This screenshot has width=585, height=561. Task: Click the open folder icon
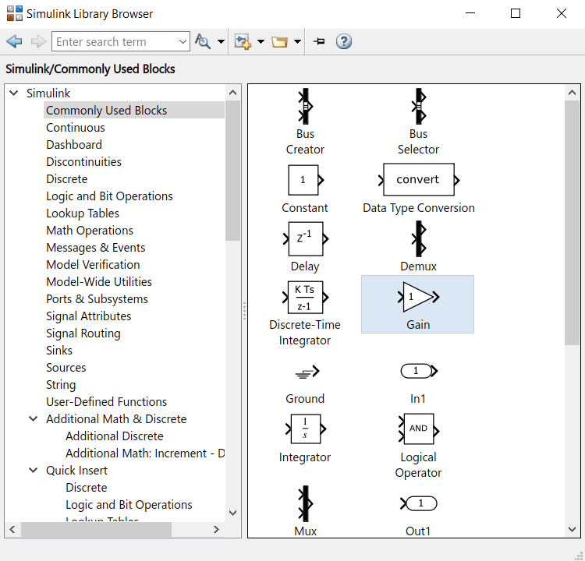click(279, 41)
